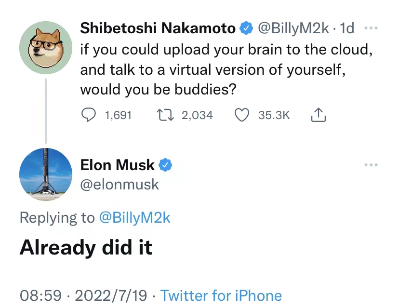
Task: Click @BillyM2k in the Replying to line
Action: tap(134, 218)
